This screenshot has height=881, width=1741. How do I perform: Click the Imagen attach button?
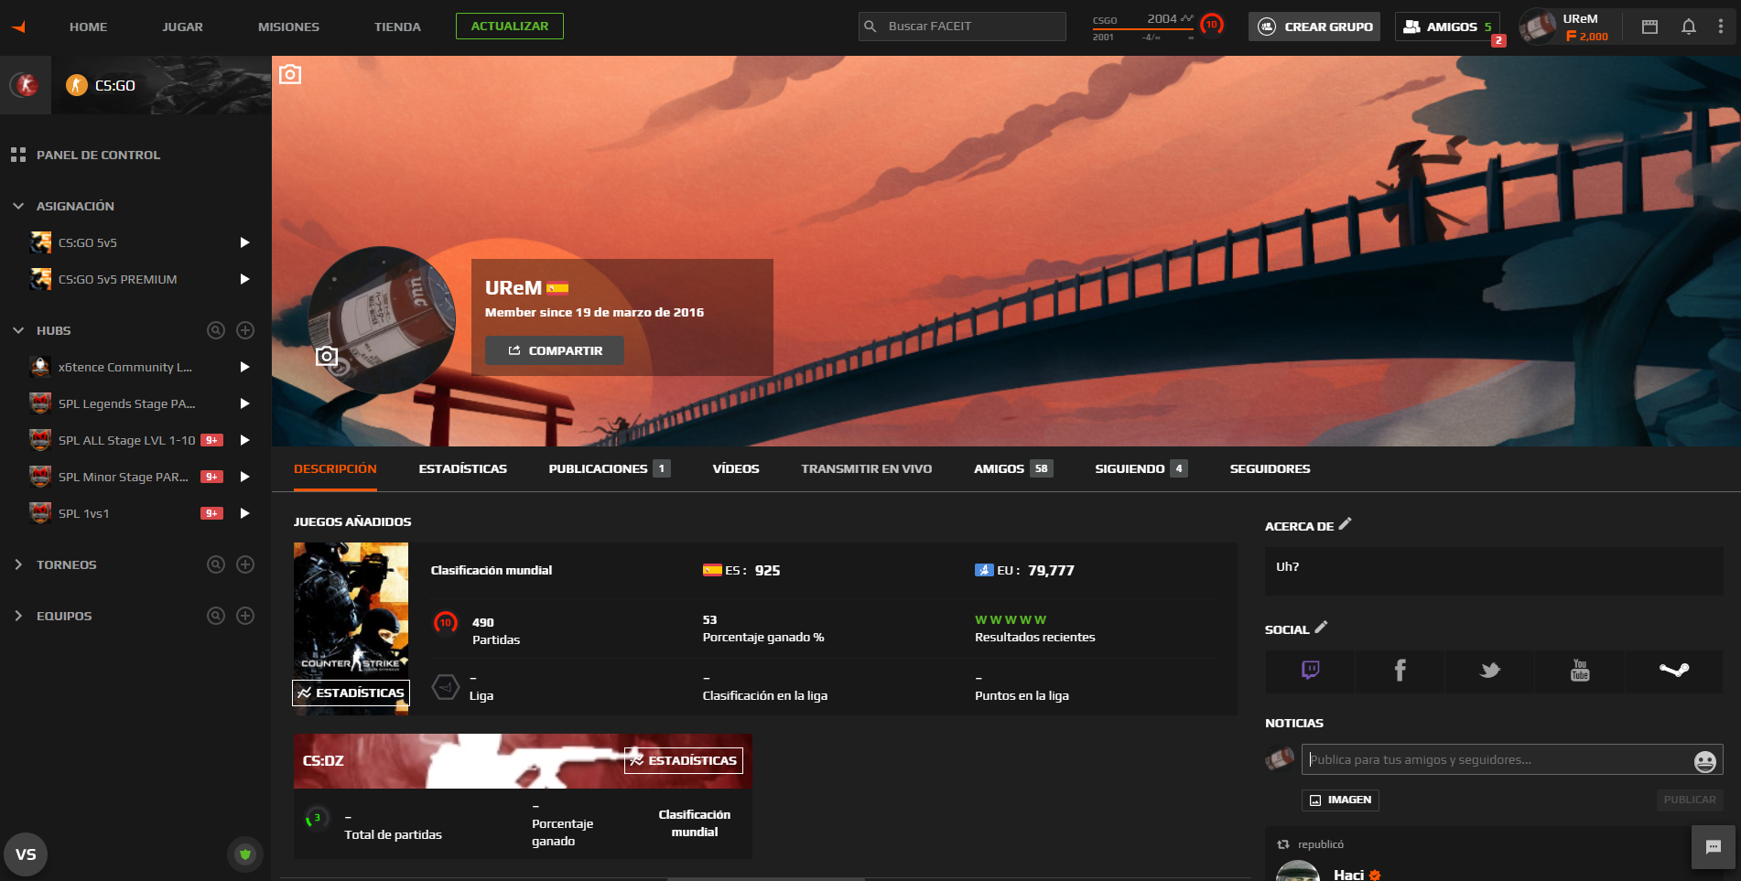pyautogui.click(x=1340, y=800)
